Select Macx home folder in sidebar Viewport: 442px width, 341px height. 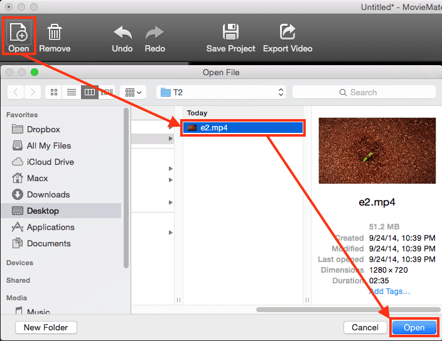click(62, 178)
